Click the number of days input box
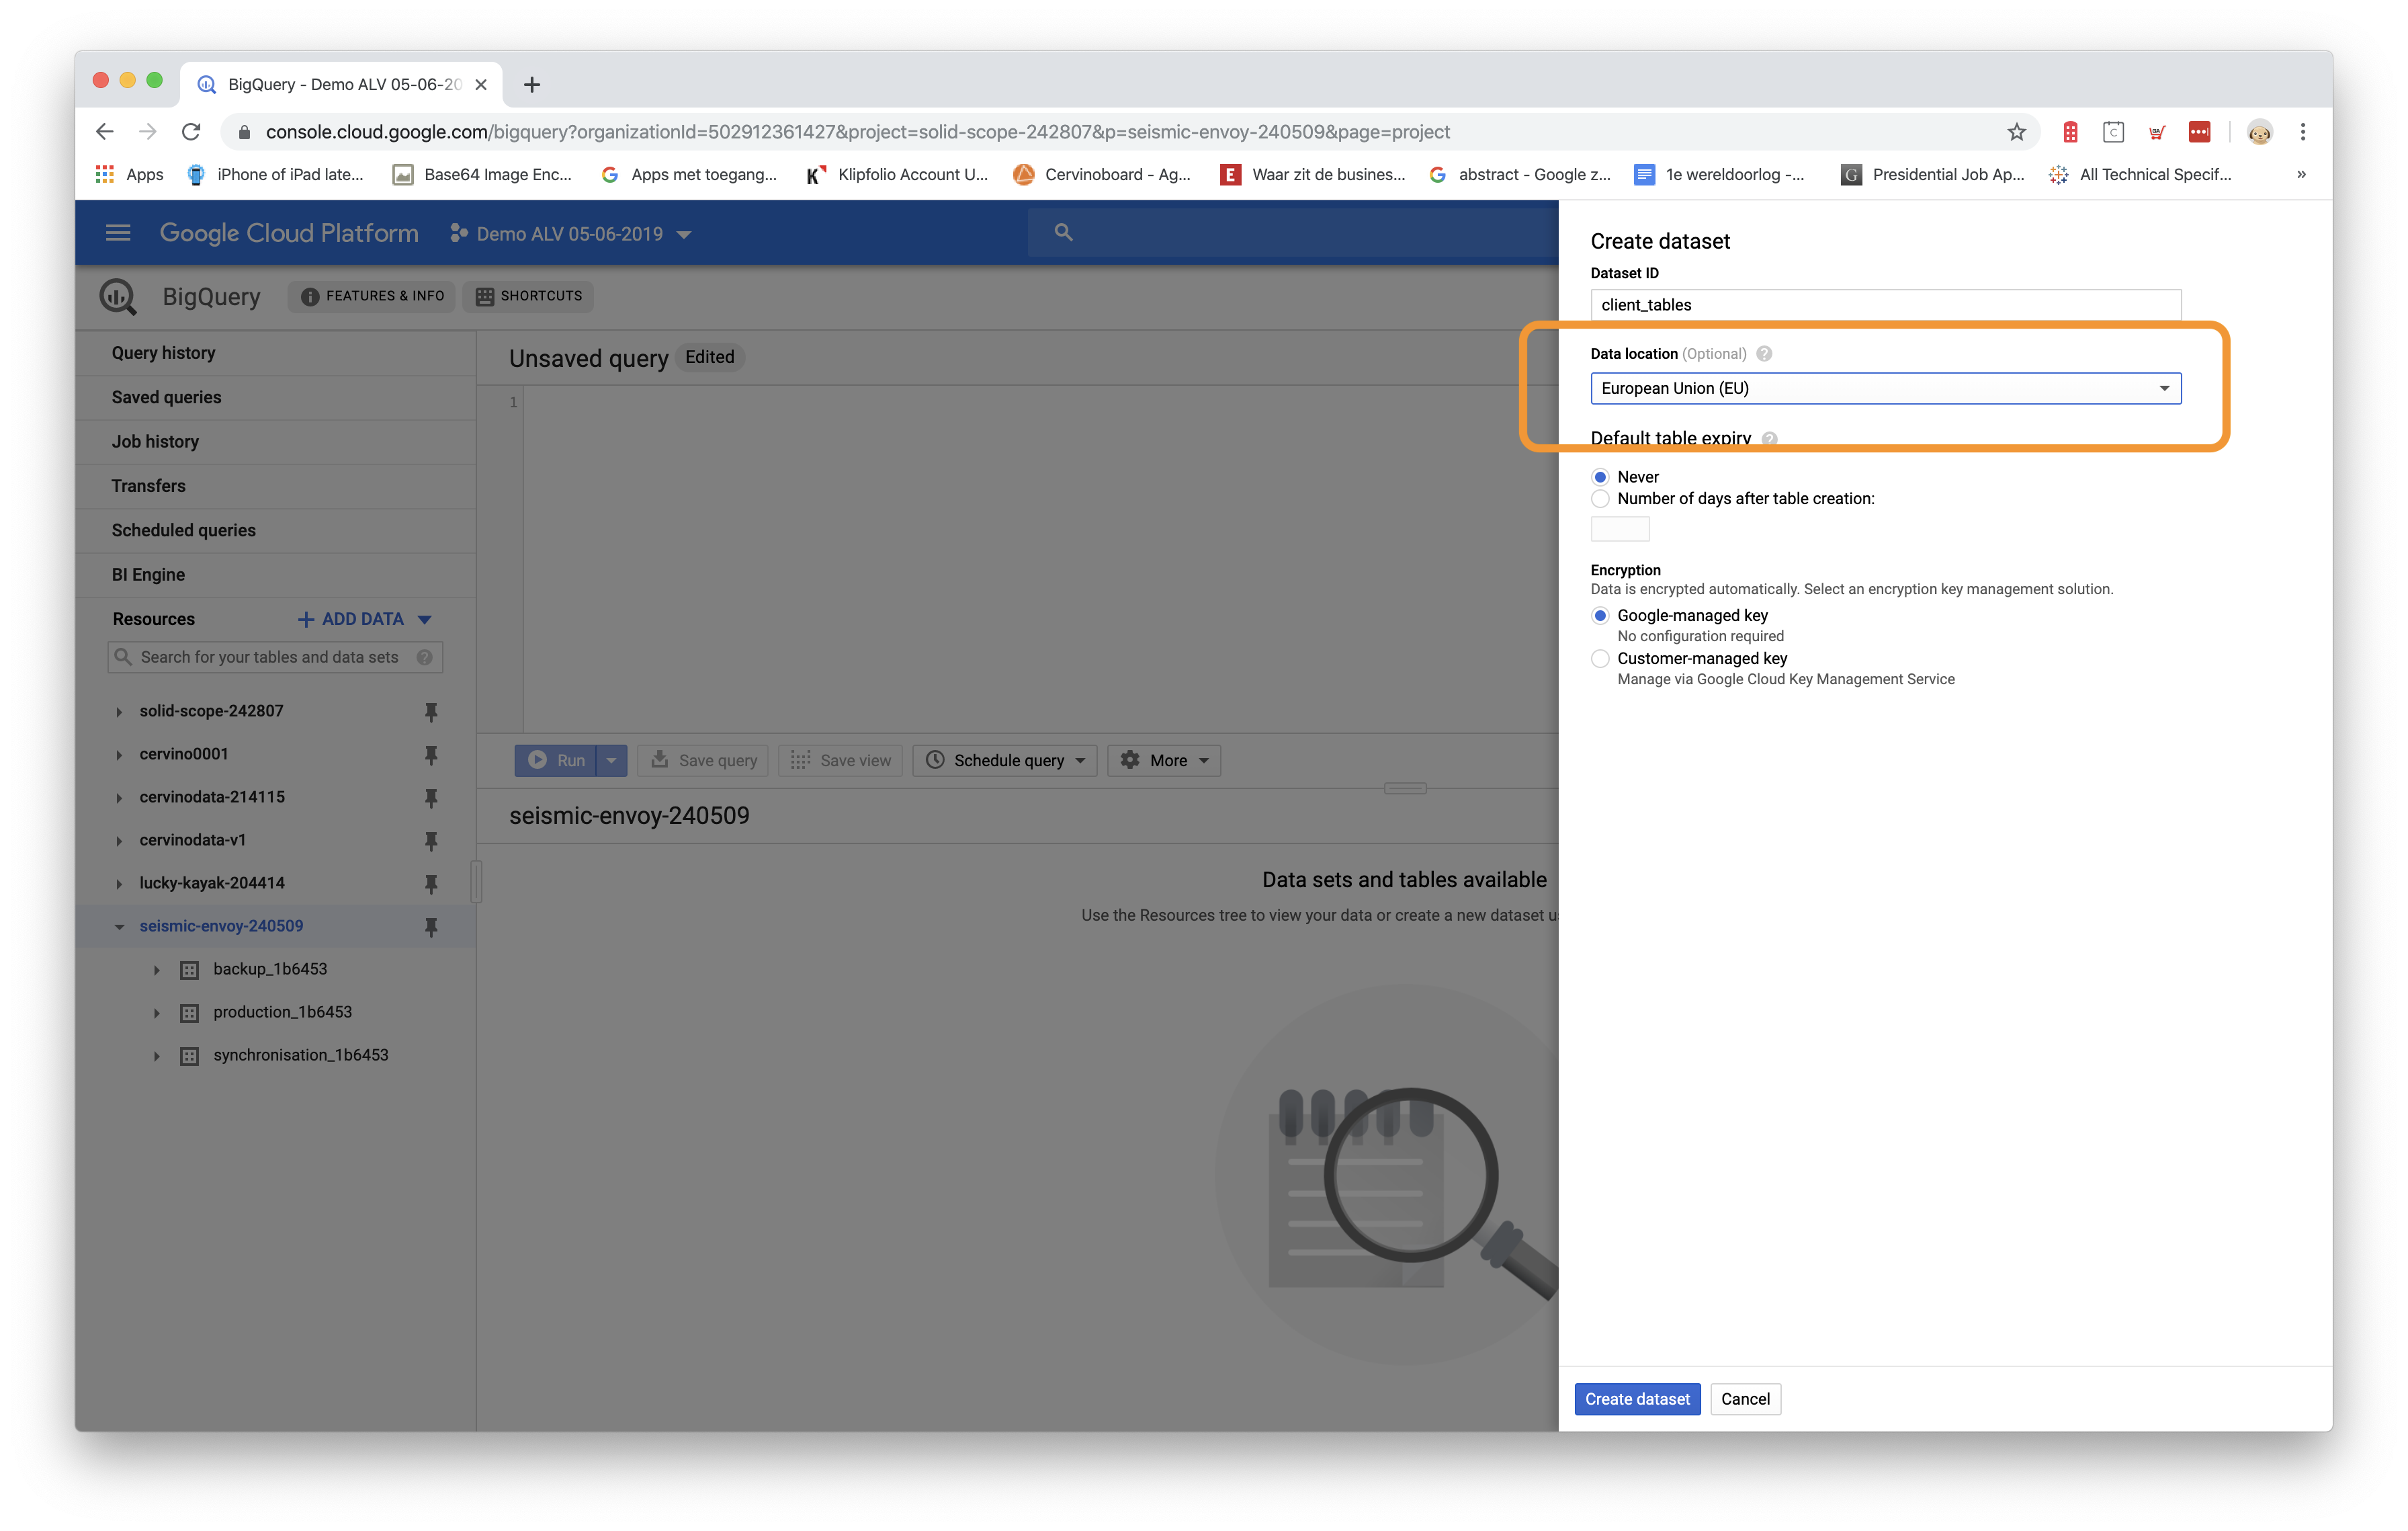Screen dimensions: 2408x1531 (1620, 529)
